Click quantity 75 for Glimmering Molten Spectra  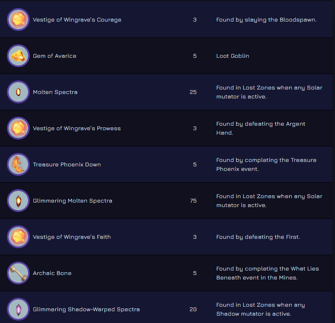click(x=193, y=201)
